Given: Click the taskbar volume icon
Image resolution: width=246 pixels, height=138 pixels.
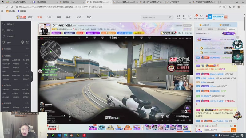Looking at the screenshot, I should click(x=225, y=135).
